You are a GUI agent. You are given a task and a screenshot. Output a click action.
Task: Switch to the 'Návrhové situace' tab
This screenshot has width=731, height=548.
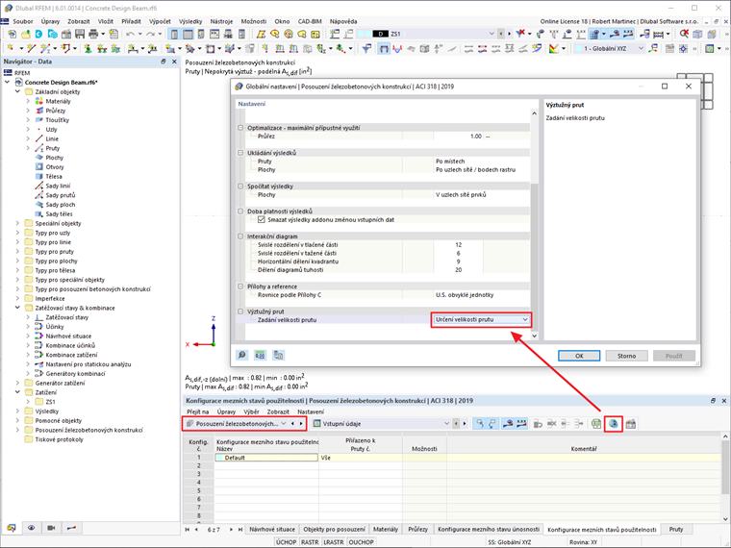272,530
